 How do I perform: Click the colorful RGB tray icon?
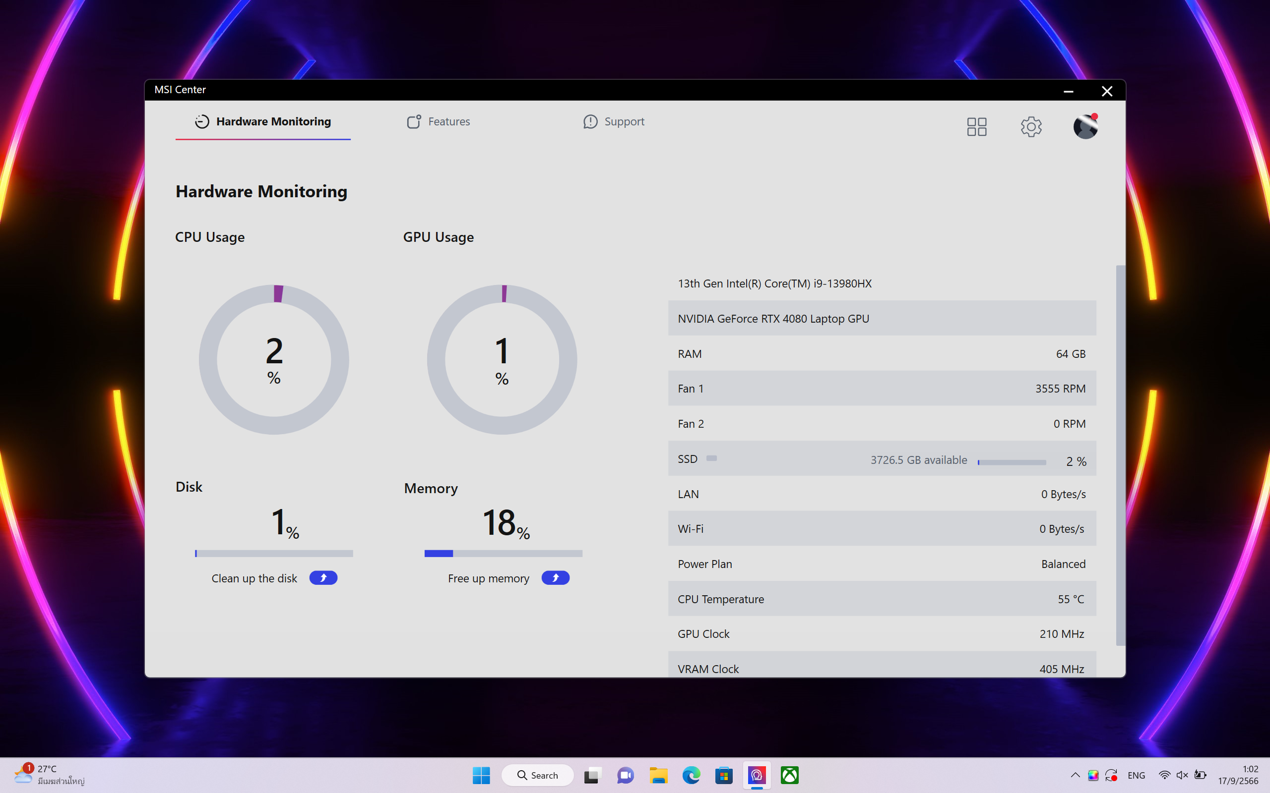click(x=1093, y=775)
